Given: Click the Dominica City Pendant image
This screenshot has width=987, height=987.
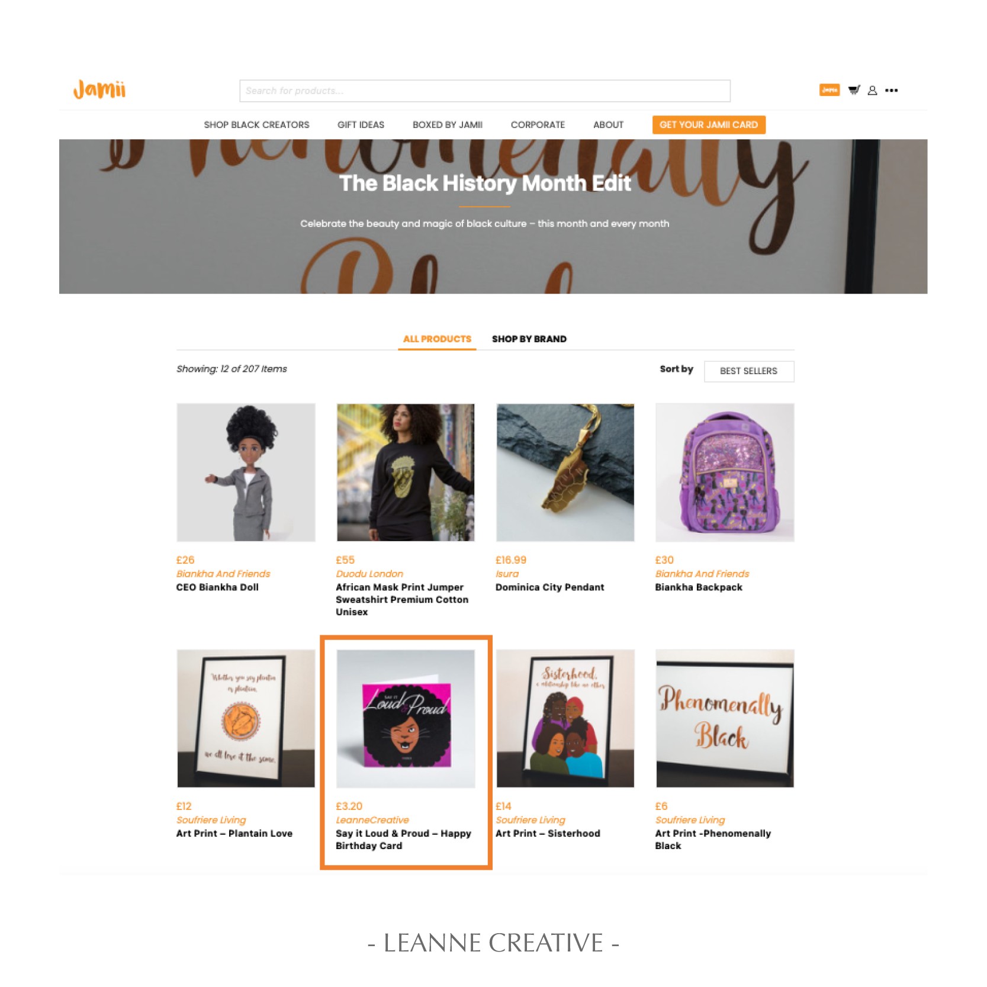Looking at the screenshot, I should [x=565, y=472].
